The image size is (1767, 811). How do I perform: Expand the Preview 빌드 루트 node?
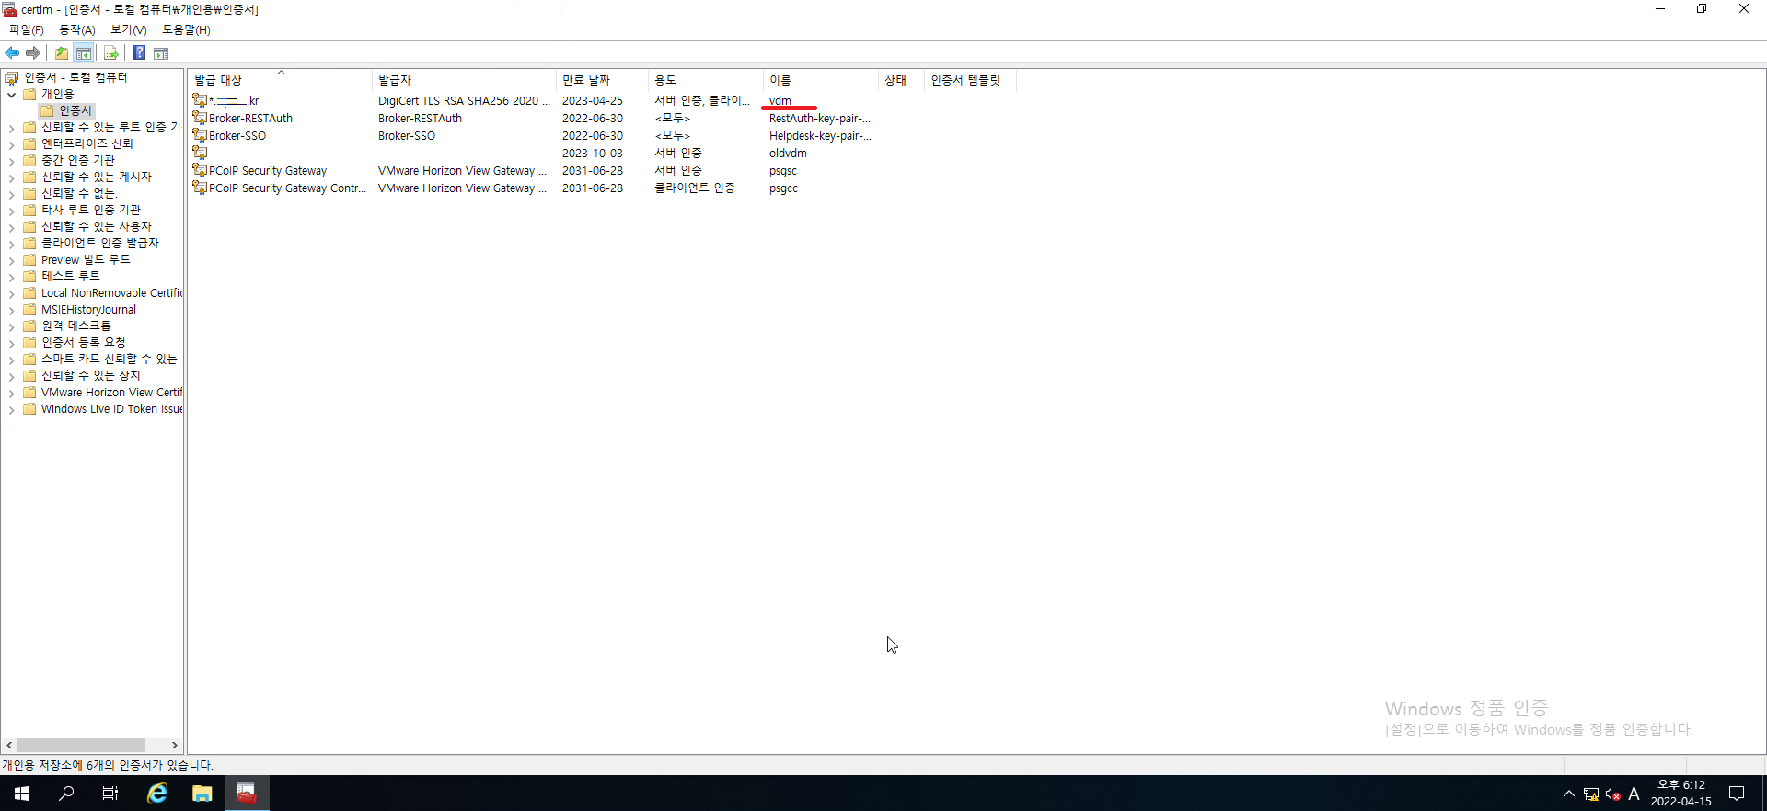(11, 260)
